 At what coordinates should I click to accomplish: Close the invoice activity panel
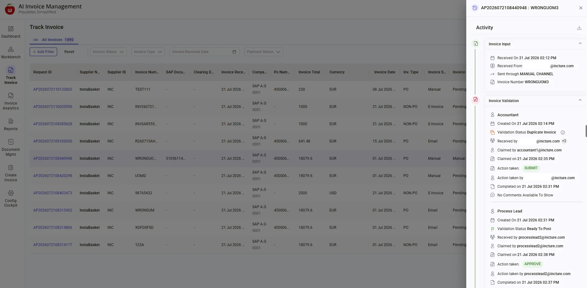pos(581,8)
